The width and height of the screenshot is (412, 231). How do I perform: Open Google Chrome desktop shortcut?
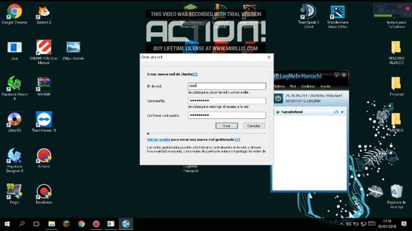14,14
